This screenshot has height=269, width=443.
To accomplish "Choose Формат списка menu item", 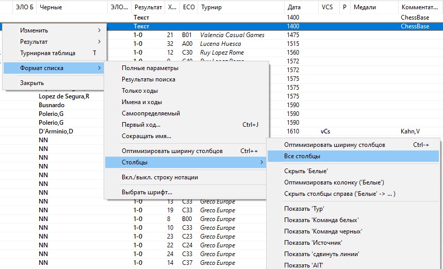I will pyautogui.click(x=55, y=68).
